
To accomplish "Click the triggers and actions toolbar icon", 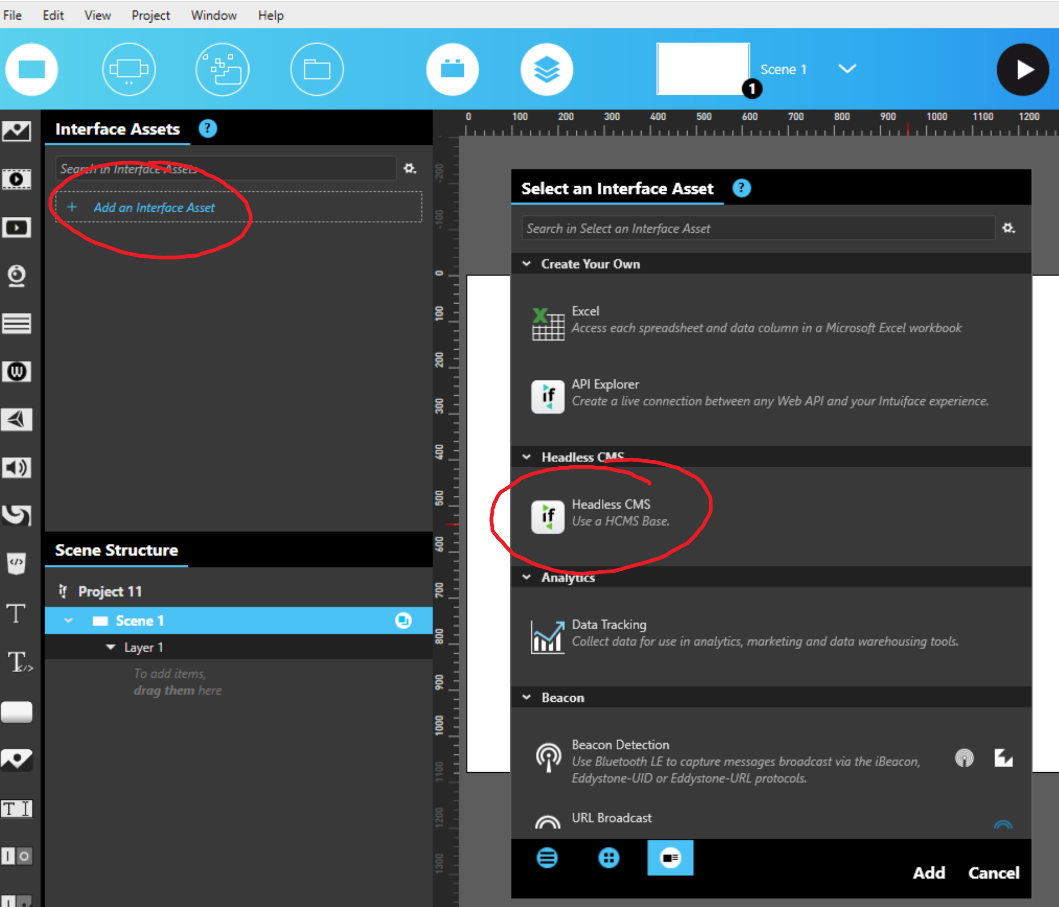I will [x=223, y=70].
